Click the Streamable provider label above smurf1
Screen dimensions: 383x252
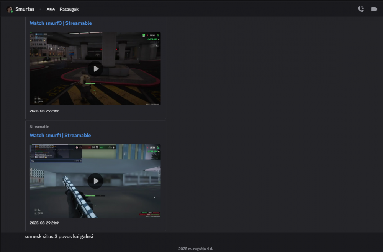(x=39, y=127)
